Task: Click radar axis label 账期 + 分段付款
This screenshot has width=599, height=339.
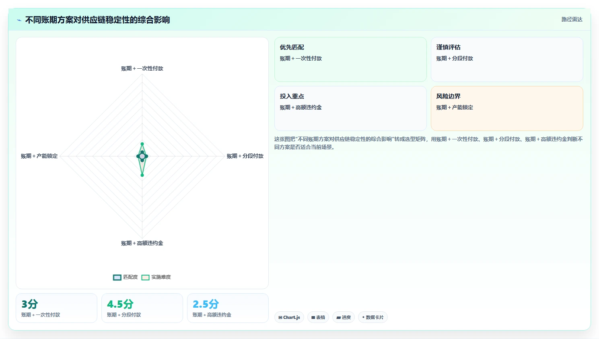Action: tap(245, 156)
